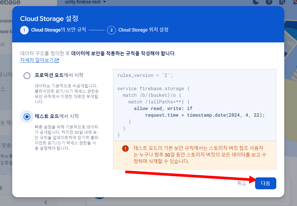Click the match /{allPaths=**} code line

pyautogui.click(x=159, y=102)
